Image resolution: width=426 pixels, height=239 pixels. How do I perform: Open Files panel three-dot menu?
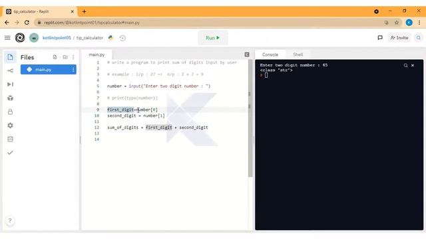[x=73, y=57]
